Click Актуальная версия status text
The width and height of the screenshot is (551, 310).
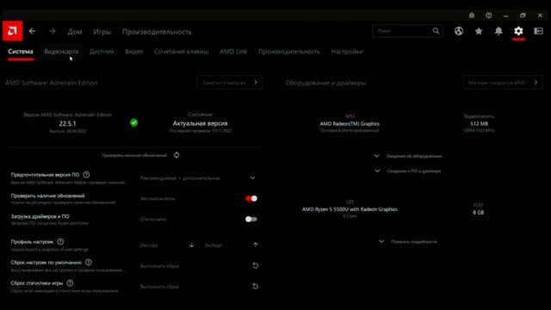tap(201, 123)
